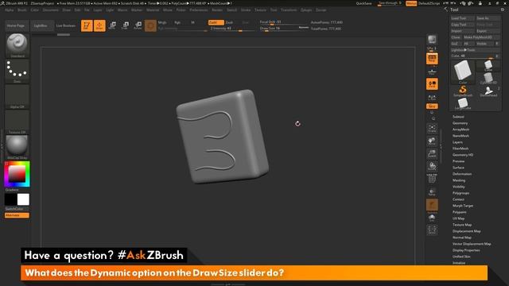Click the Rotate view icon
Viewport: 509px width, 286px height.
[x=432, y=166]
